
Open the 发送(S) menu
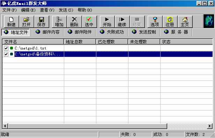coord(66,10)
